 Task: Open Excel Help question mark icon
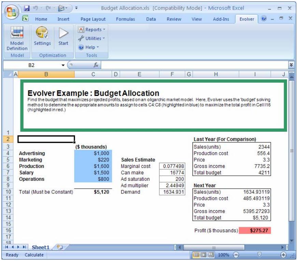tap(264, 19)
